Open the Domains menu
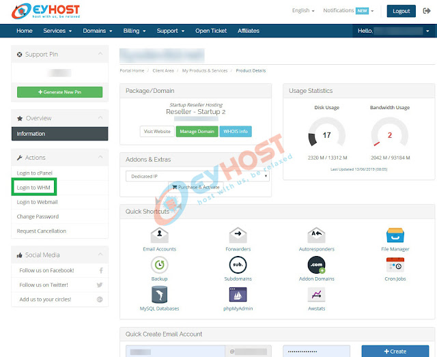The height and width of the screenshot is (357, 437). [x=98, y=31]
